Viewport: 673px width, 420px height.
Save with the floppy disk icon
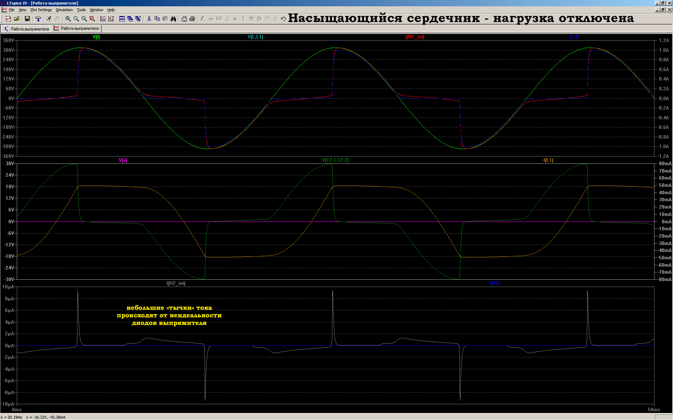(27, 19)
